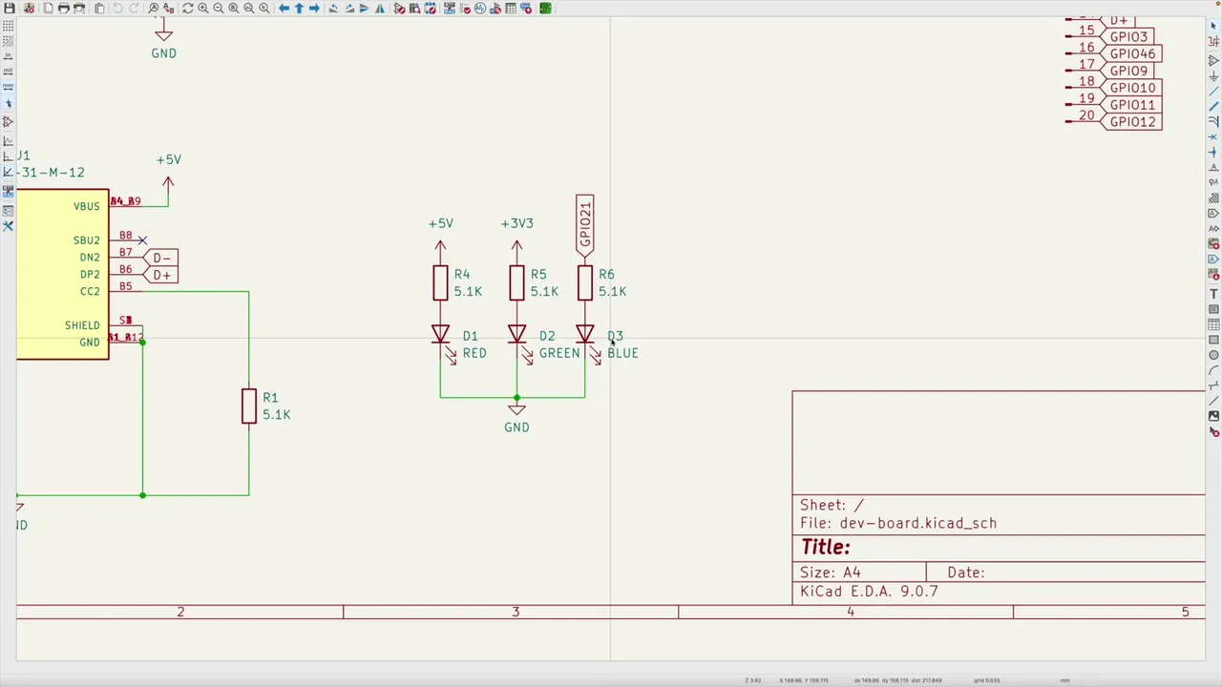
Task: Open the Plot dialog
Action: [79, 9]
